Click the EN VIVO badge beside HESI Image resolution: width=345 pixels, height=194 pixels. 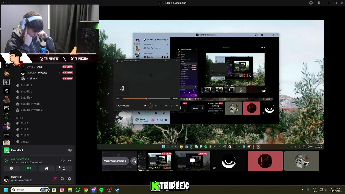[67, 78]
